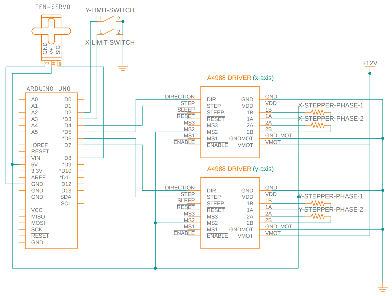Select the y-axis A4988 driver outline
The image size is (392, 296).
(x=230, y=213)
